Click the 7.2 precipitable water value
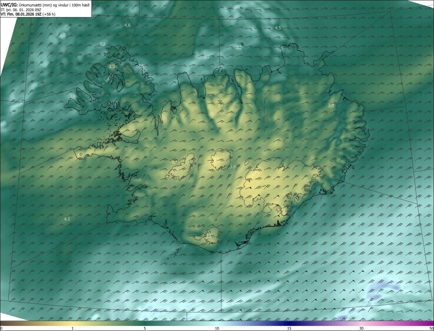The height and width of the screenshot is (331, 434). coord(102,44)
